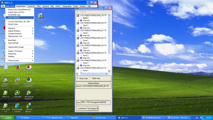Open the Preprocessing submenu
The height and width of the screenshot is (120, 213).
[x=20, y=60]
